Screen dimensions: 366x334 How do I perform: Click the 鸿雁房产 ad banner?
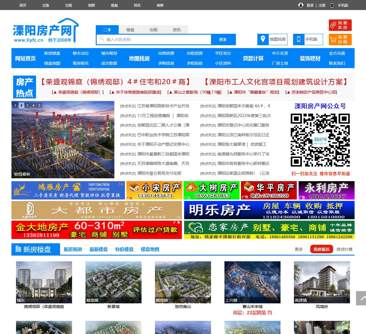point(68,190)
